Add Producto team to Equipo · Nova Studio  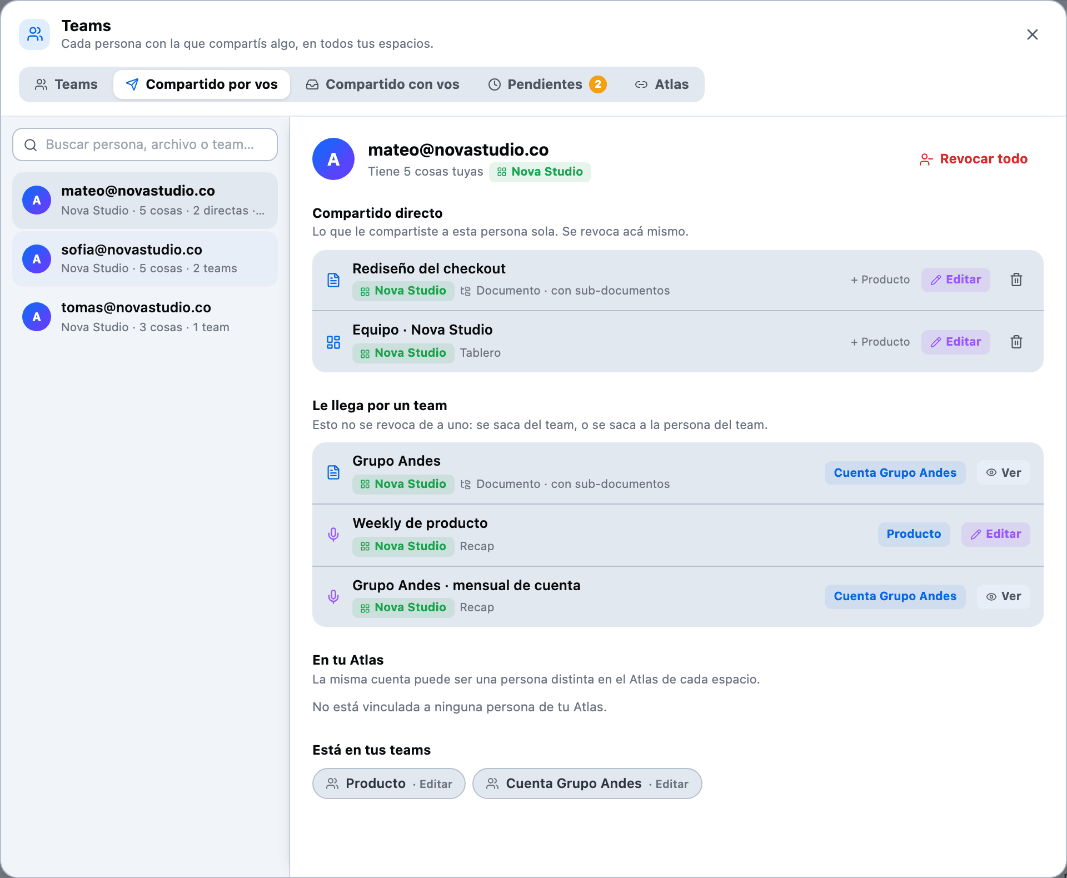tap(880, 342)
